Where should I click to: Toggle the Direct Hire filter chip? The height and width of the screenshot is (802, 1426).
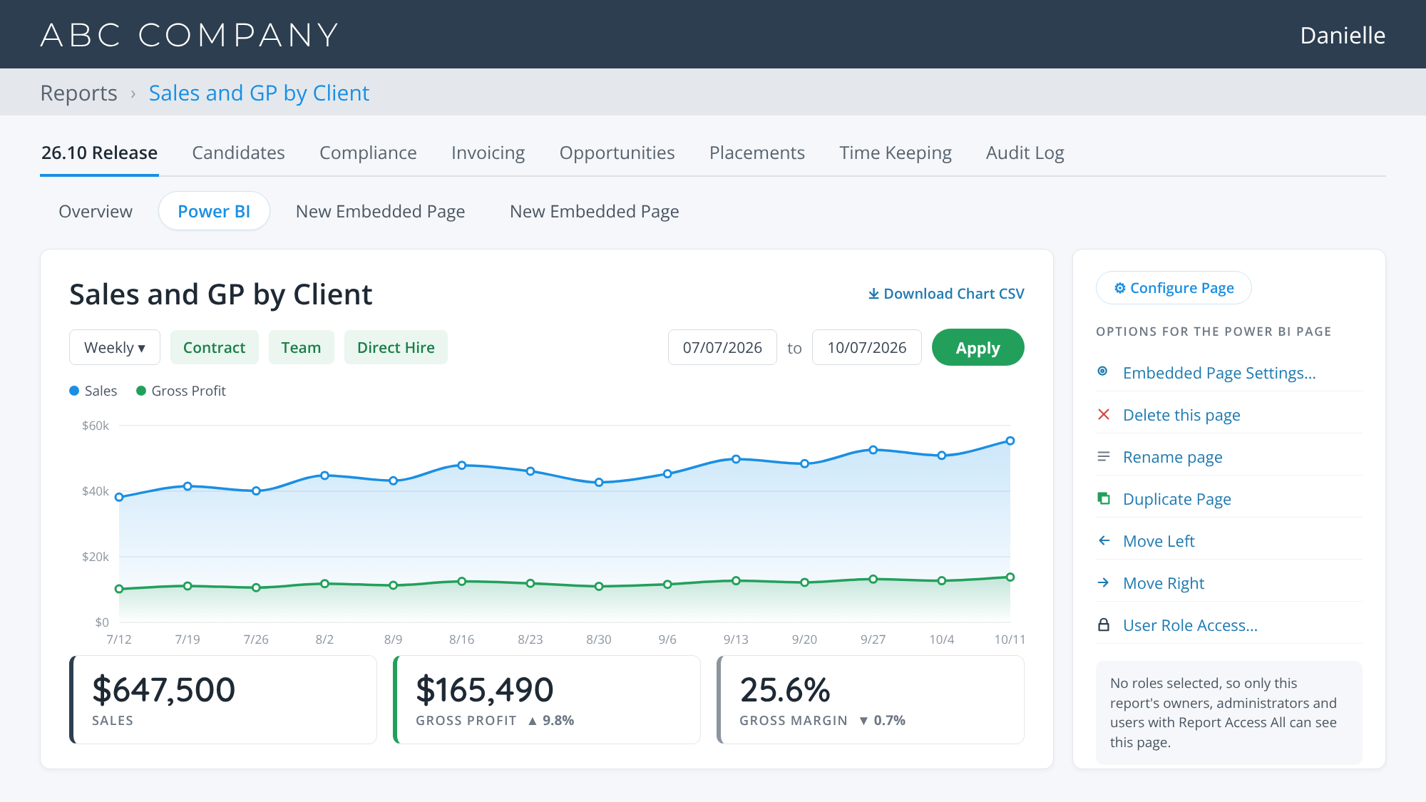pyautogui.click(x=396, y=347)
